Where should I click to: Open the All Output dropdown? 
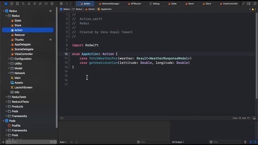click(178, 142)
